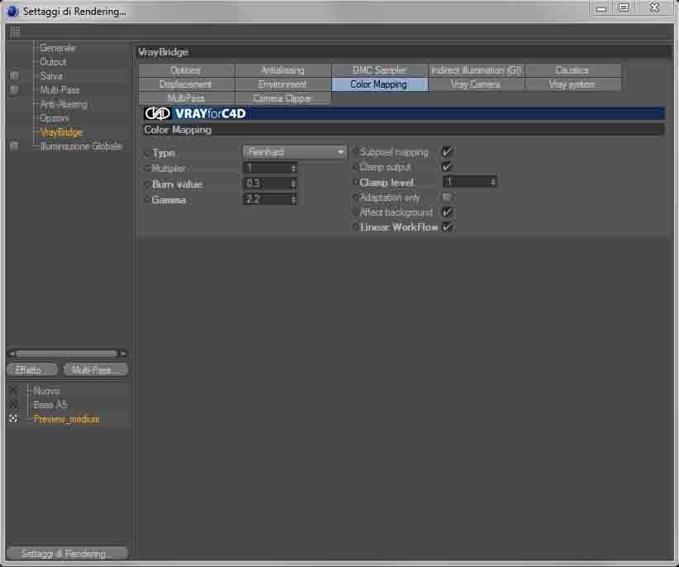Screen dimensions: 679x567
Task: Enable the Multi-Pass checkbox in the sidebar
Action: click(14, 89)
